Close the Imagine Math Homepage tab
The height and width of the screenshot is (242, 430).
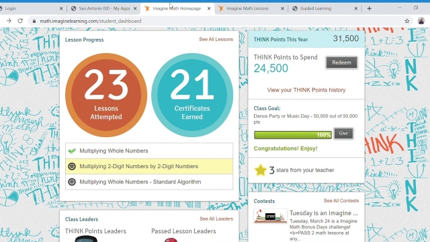click(x=209, y=9)
